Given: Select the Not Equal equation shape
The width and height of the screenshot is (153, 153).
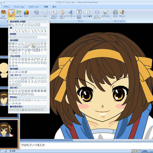Looking at the screenshot, I should (x=26, y=72).
